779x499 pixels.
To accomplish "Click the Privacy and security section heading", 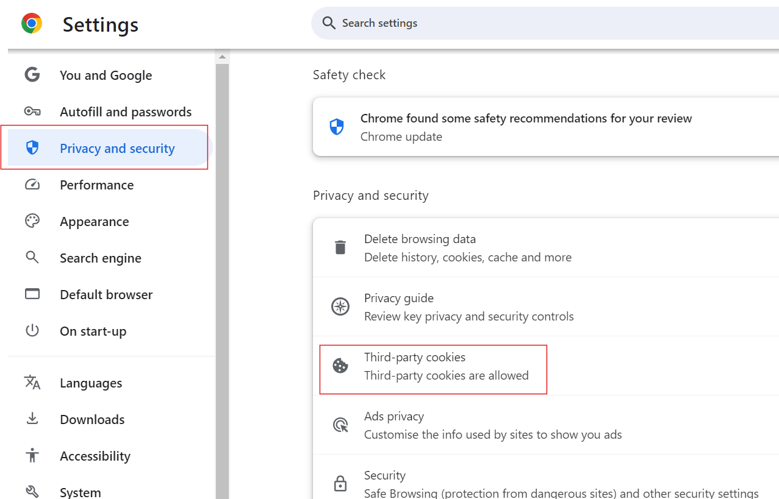I will 371,196.
